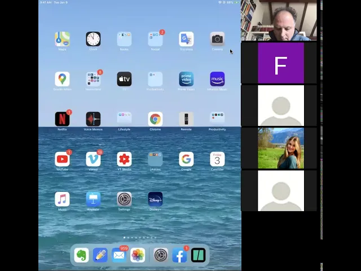Open the Amazon Music app
Screen dimensions: 361x271
(217, 79)
